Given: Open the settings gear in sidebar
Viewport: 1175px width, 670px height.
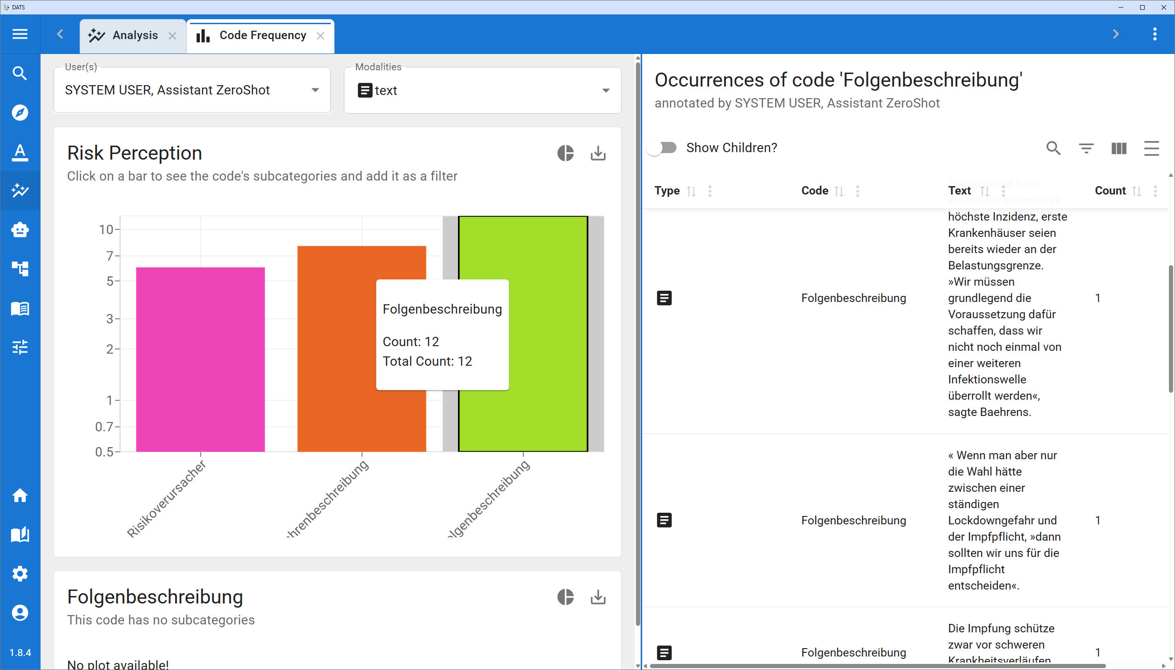Looking at the screenshot, I should [20, 574].
